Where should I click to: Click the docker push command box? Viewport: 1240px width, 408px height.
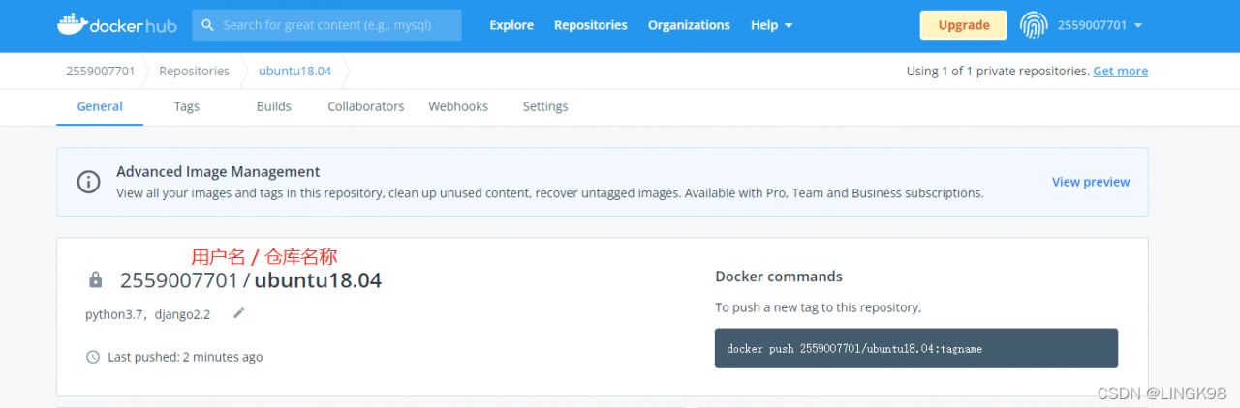[x=916, y=348]
